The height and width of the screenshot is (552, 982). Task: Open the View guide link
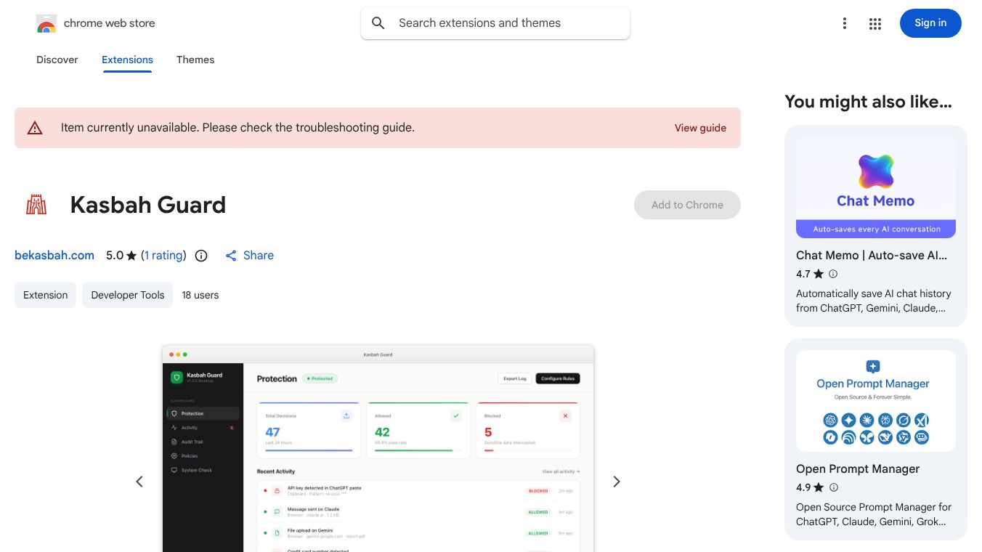point(700,128)
